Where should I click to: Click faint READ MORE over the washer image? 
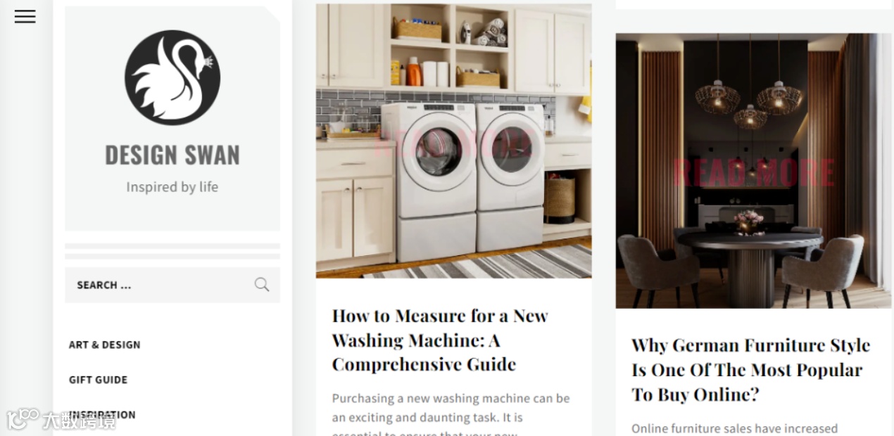click(x=453, y=143)
